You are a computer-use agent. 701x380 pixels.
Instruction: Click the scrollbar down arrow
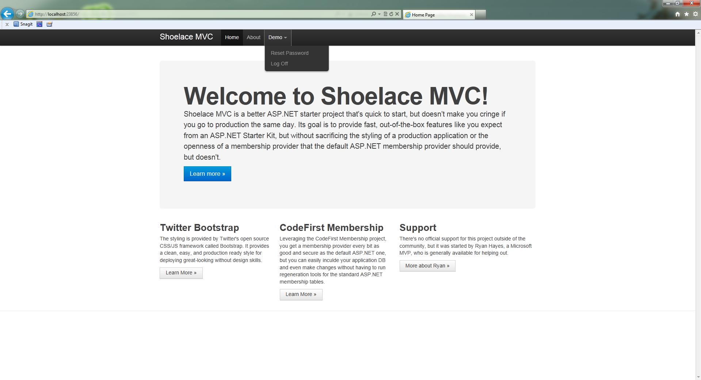[698, 377]
